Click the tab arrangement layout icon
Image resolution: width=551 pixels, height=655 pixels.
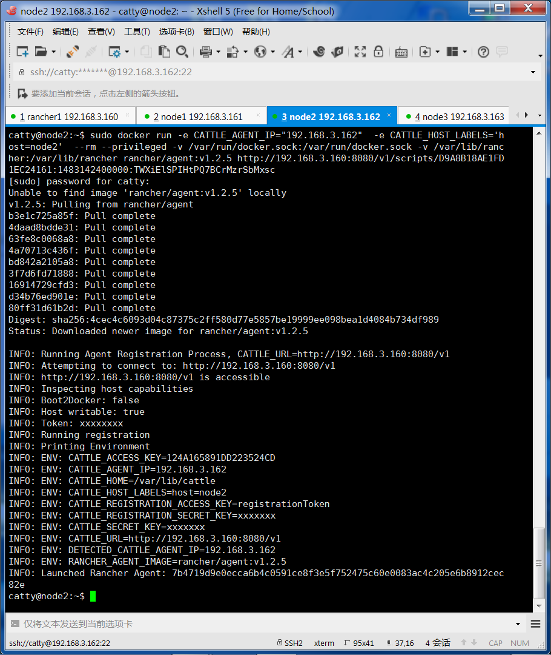pyautogui.click(x=452, y=52)
